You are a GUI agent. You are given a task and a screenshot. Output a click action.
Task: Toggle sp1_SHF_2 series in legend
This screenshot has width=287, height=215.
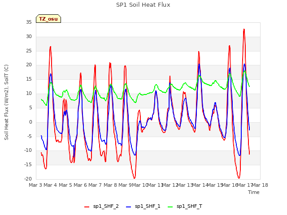tap(101, 206)
